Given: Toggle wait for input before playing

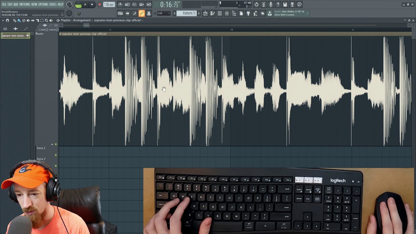Looking at the screenshot, I should point(127,5).
